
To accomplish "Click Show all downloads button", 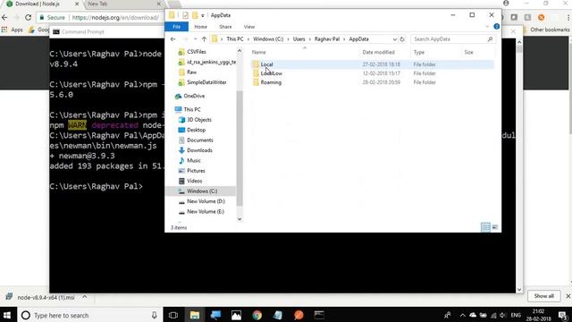I will point(544,296).
